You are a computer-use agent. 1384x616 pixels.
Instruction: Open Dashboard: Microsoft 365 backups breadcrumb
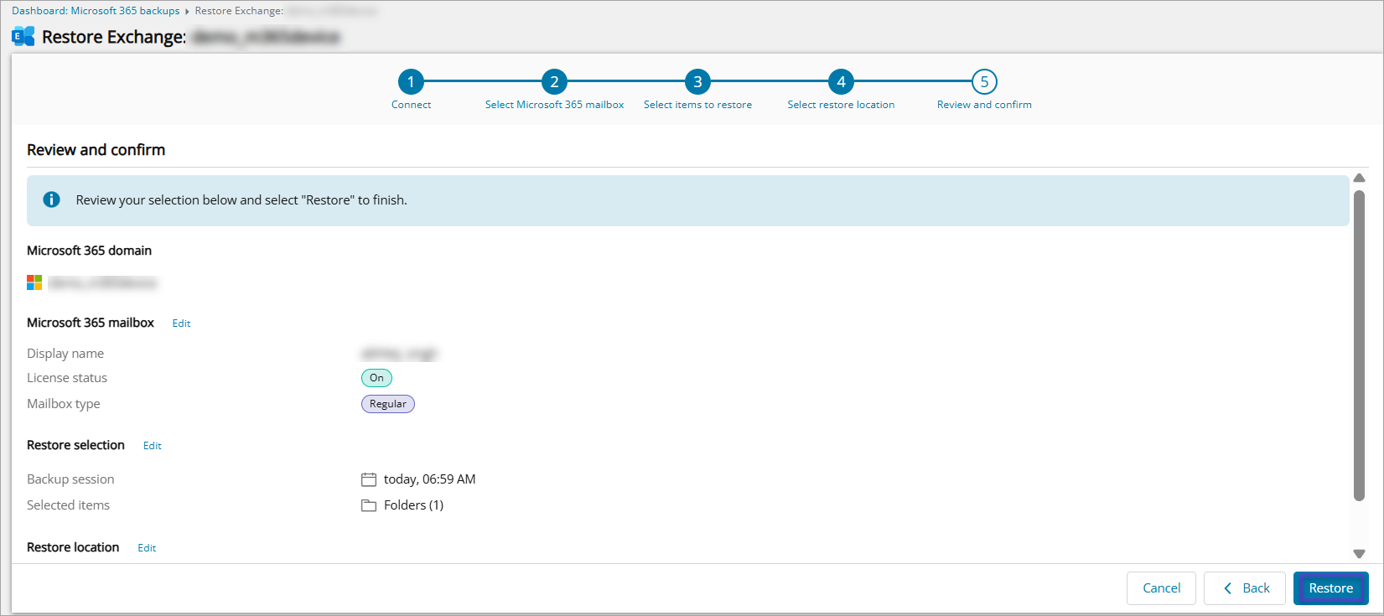96,11
